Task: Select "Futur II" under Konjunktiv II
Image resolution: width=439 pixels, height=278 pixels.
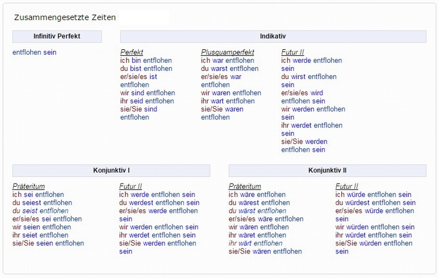Action: (x=346, y=186)
